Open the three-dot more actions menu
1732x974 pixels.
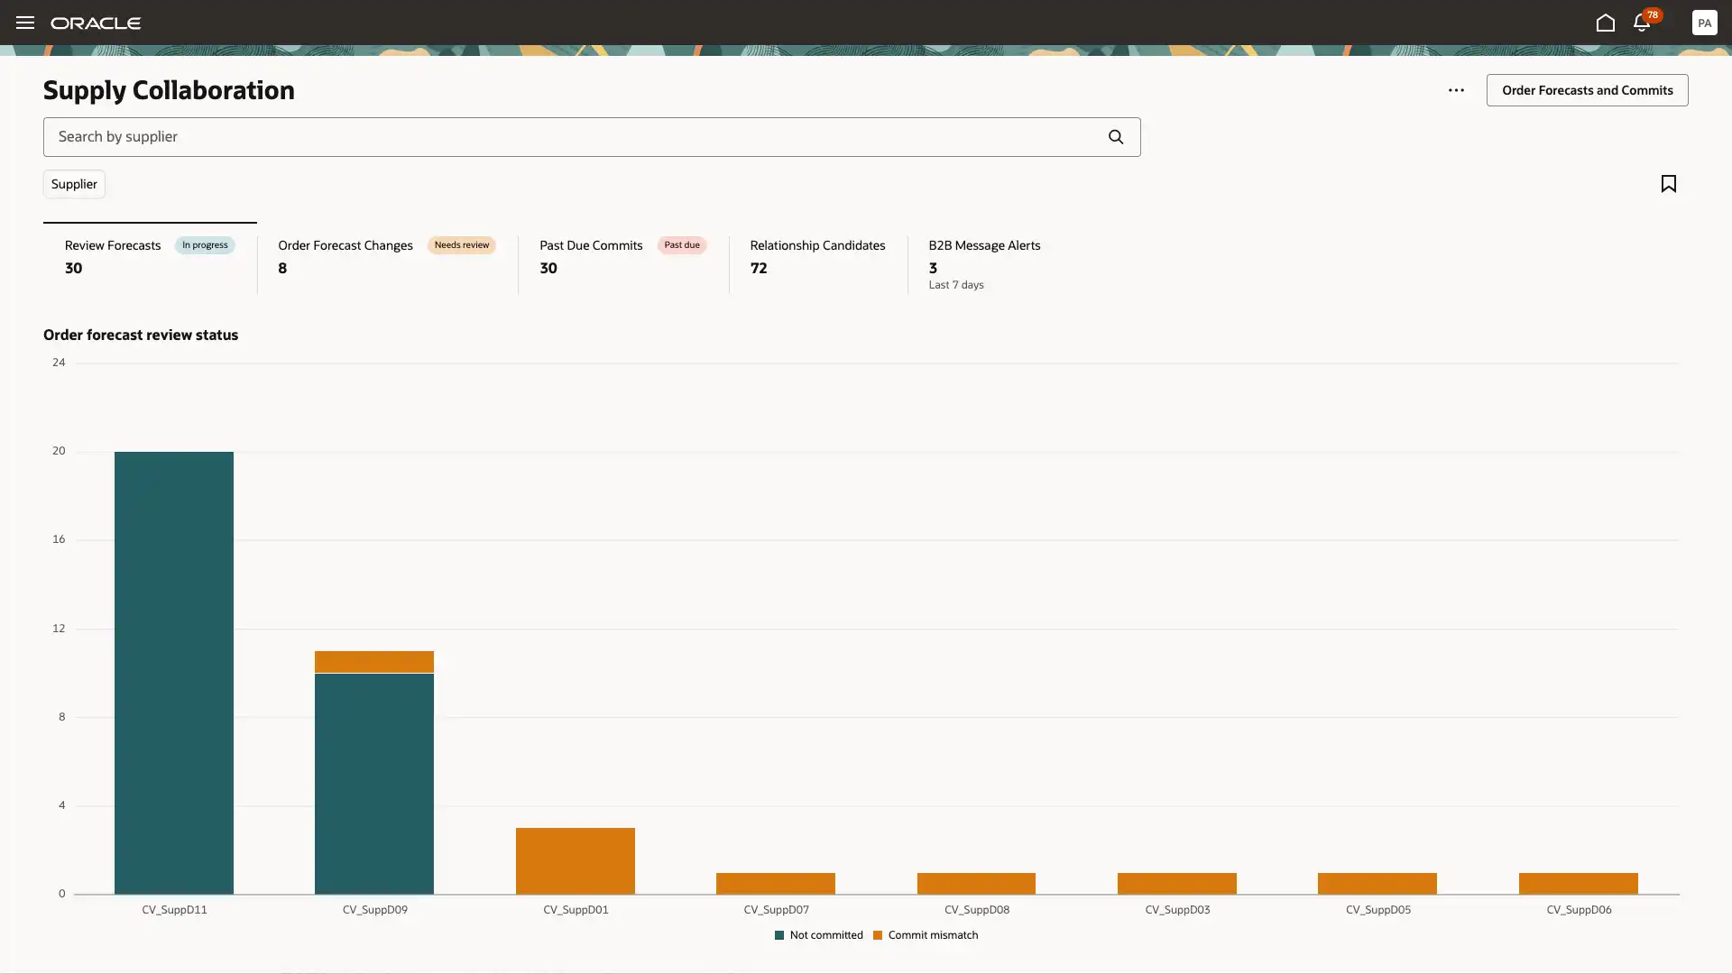pos(1456,90)
